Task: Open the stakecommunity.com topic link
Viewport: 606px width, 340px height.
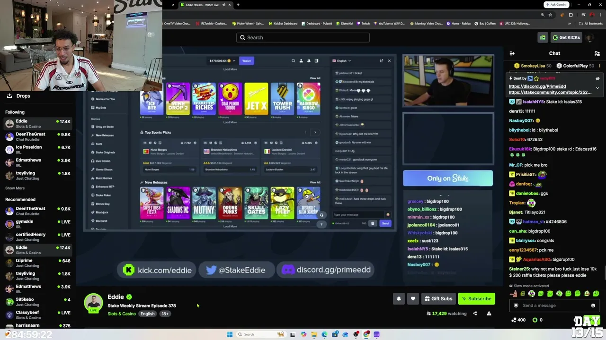Action: point(550,93)
